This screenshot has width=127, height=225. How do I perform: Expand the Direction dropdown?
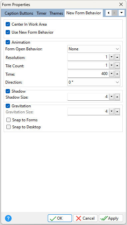(x=94, y=82)
